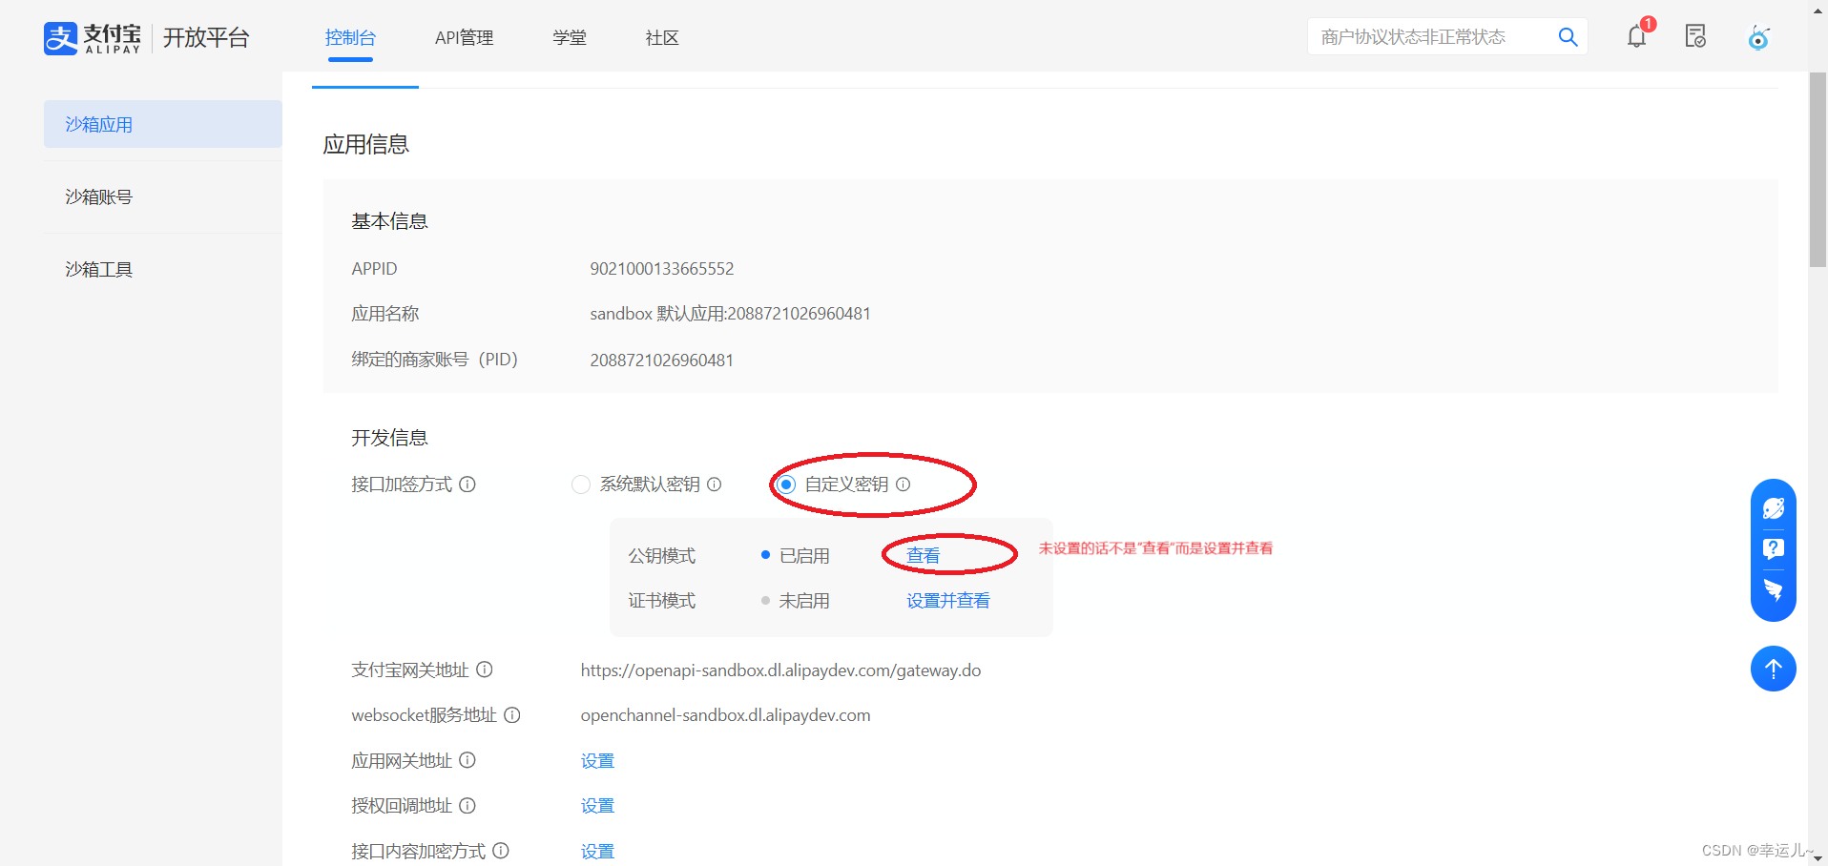Click 设置 link for 应用网关地址
This screenshot has height=866, width=1828.
pos(597,761)
